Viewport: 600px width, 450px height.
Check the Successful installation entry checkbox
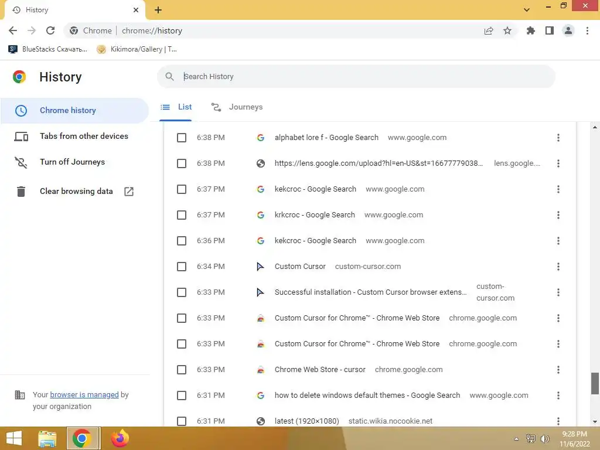point(182,292)
